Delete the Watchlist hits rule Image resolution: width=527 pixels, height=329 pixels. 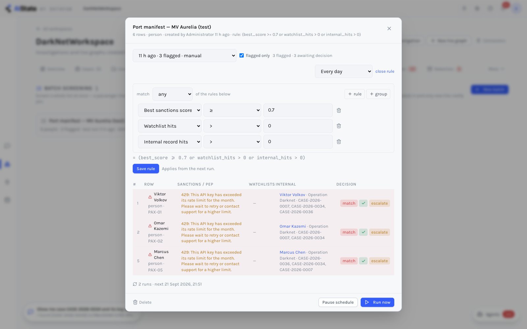pyautogui.click(x=339, y=126)
